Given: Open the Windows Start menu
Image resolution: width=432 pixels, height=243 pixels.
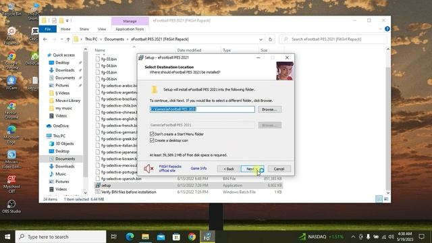Looking at the screenshot, I should click(7, 237).
